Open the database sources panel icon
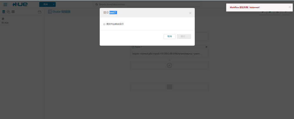Screen dimensions: 294x119 [x=4, y=12]
